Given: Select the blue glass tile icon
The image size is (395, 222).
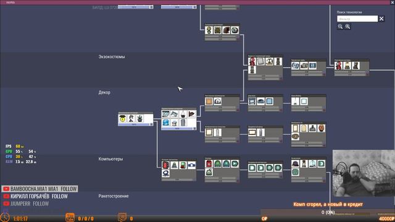Looking at the screenshot, I should pyautogui.click(x=269, y=101).
